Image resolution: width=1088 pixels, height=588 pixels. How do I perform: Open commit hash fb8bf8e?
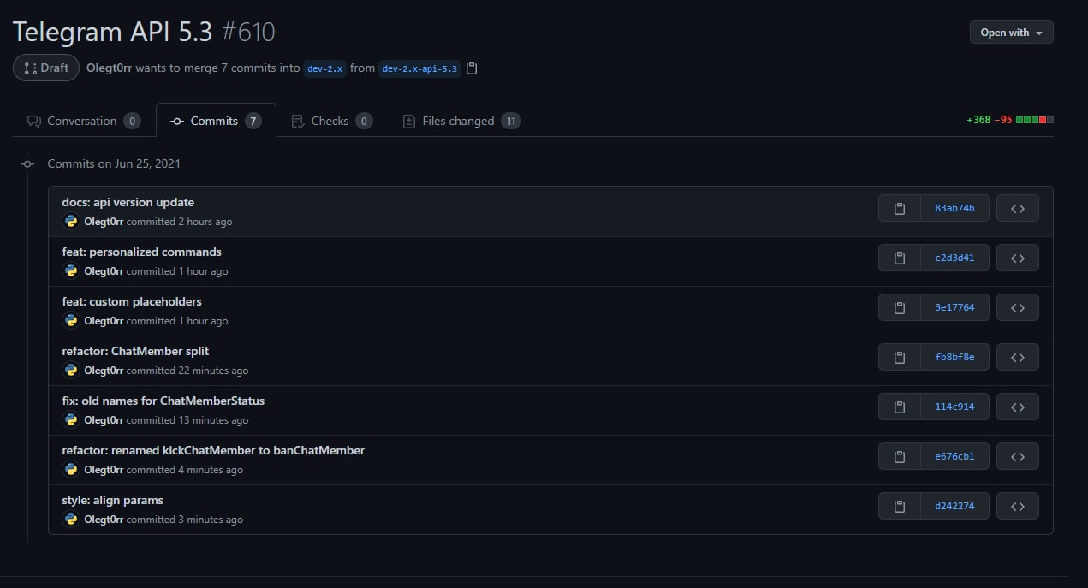pos(954,357)
